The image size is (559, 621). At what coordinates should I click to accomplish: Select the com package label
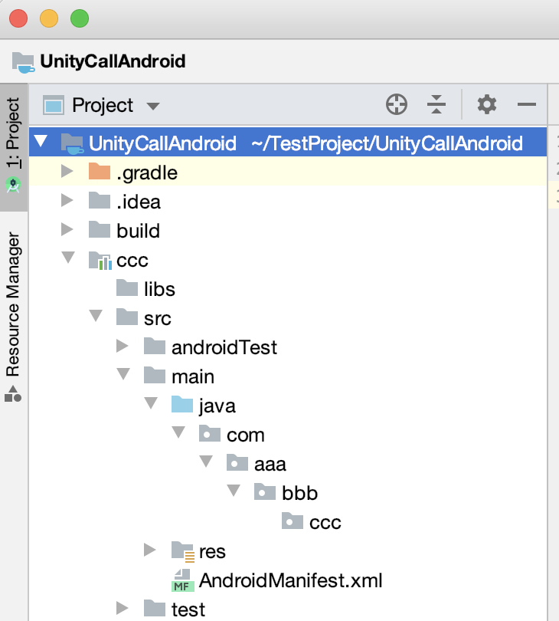[x=245, y=435]
